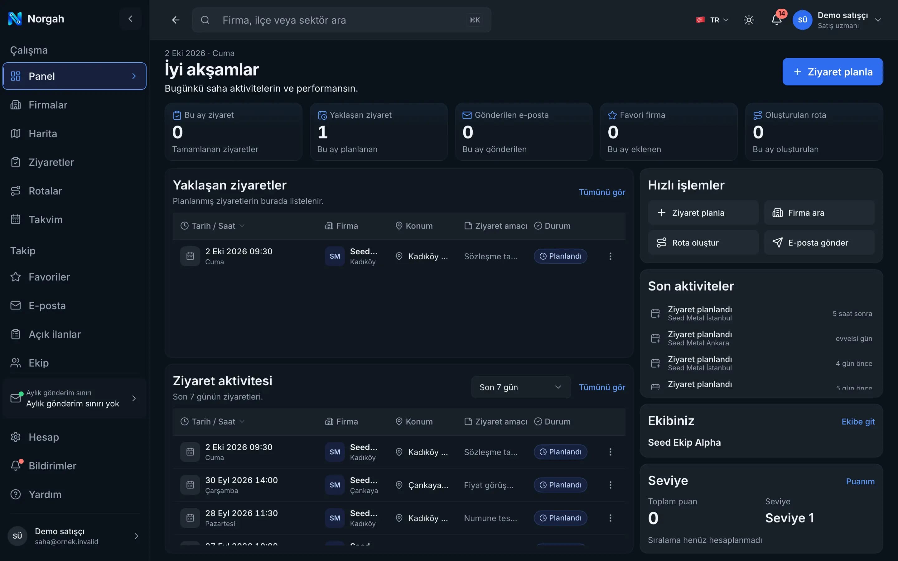Image resolution: width=898 pixels, height=561 pixels.
Task: Toggle the light/dark theme sun icon
Action: (749, 20)
